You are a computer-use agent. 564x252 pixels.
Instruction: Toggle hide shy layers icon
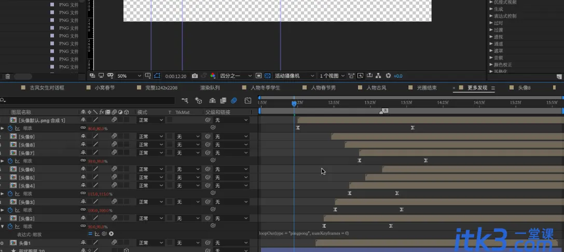pos(212,100)
